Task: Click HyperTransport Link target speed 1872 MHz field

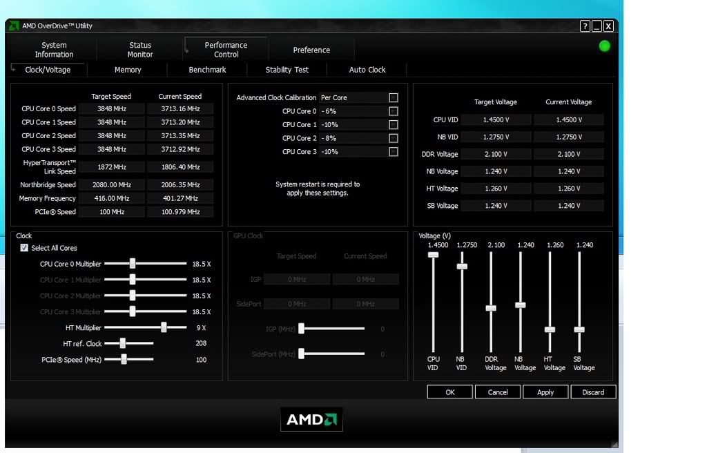Action: pyautogui.click(x=112, y=167)
